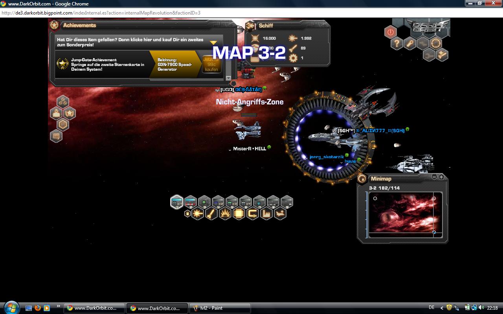Select quickbar slot 2 rocket ammo
The width and height of the screenshot is (503, 314).
[x=191, y=202]
